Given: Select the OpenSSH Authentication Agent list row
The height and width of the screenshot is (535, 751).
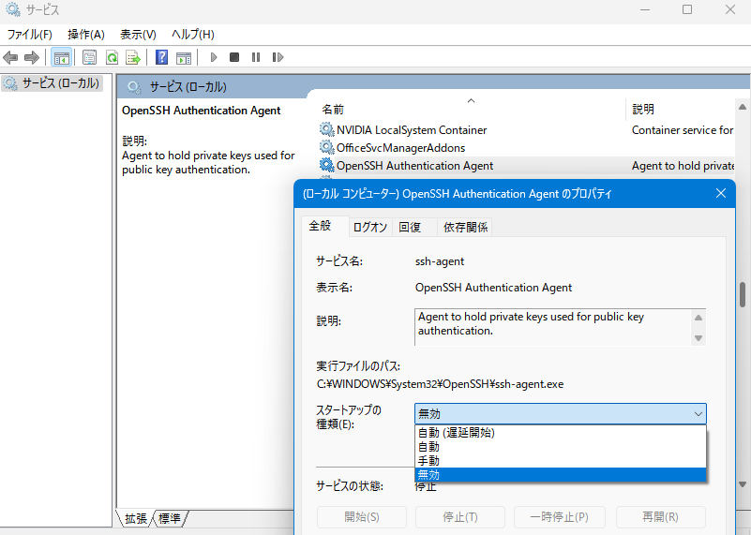Looking at the screenshot, I should [526, 165].
